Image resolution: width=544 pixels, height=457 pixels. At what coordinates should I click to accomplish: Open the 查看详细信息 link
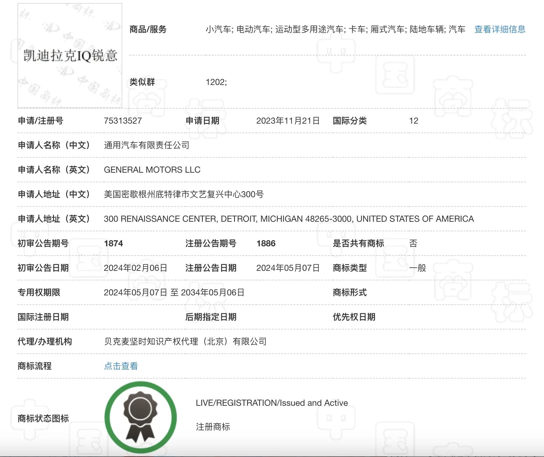click(500, 29)
